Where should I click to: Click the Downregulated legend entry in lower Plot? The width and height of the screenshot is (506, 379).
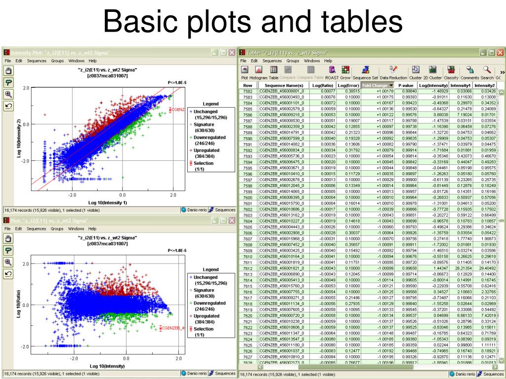(208, 306)
